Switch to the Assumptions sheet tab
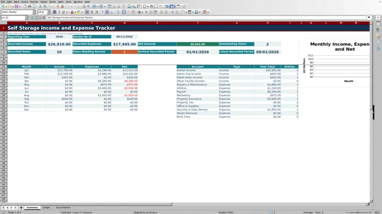Image resolution: width=382 pixels, height=214 pixels. point(63,208)
